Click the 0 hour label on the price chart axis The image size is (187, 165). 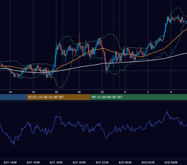click(x=125, y=92)
